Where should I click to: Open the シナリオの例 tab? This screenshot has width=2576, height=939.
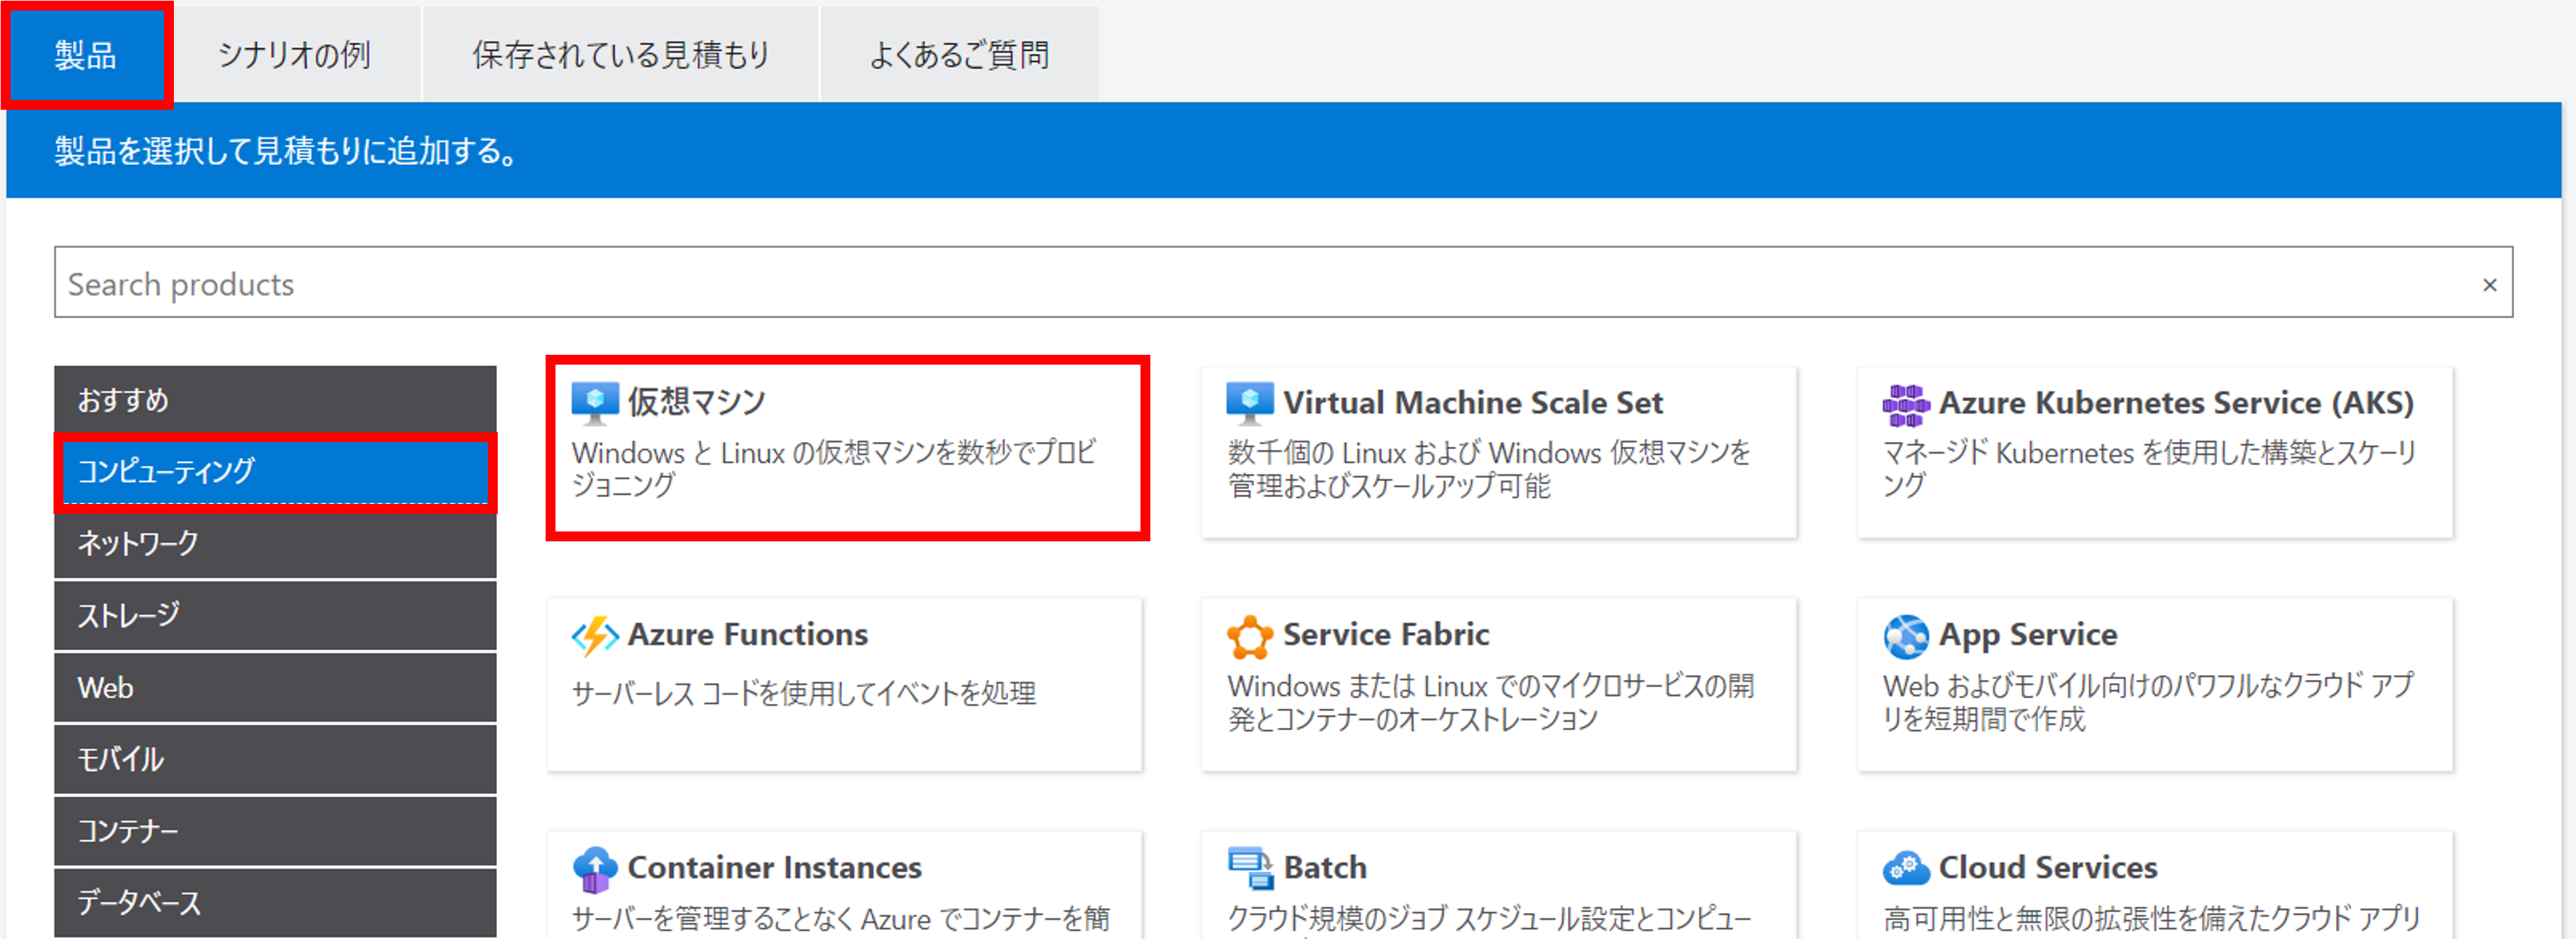[x=294, y=55]
